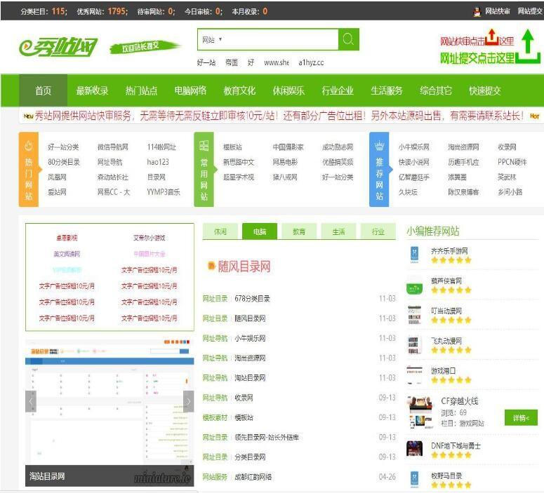Click the blue 推荐网站 crown icon

pyautogui.click(x=379, y=146)
